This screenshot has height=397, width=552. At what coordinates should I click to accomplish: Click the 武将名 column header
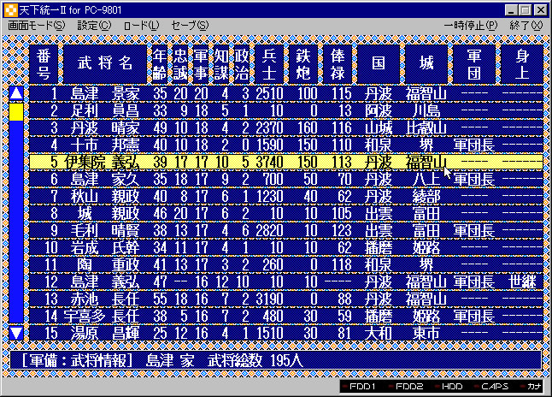[x=105, y=64]
